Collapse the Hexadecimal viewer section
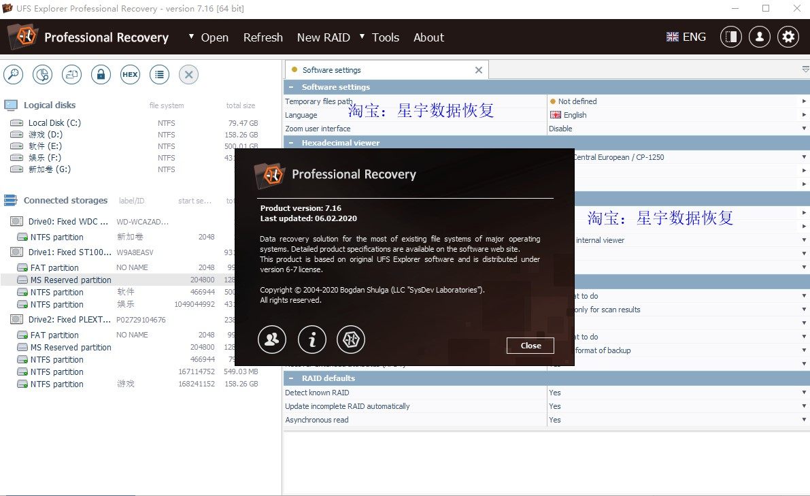Screen dimensions: 810x496 291,143
